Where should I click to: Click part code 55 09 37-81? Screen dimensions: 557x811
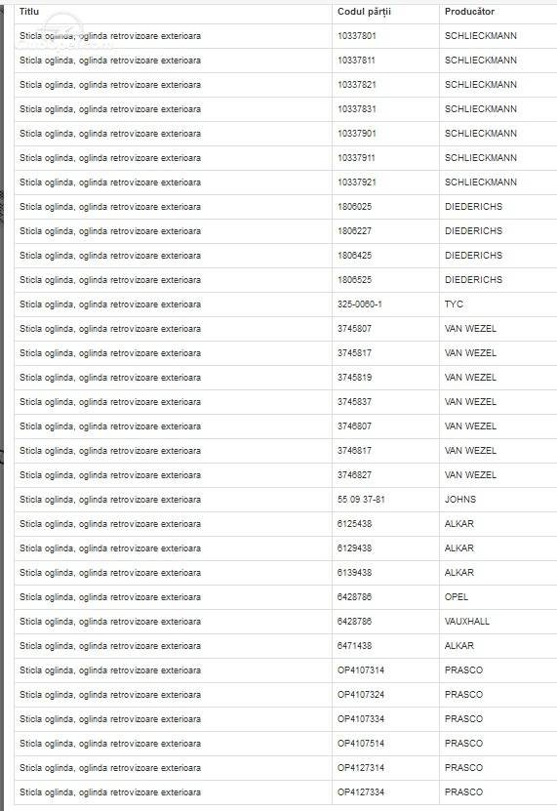click(361, 499)
